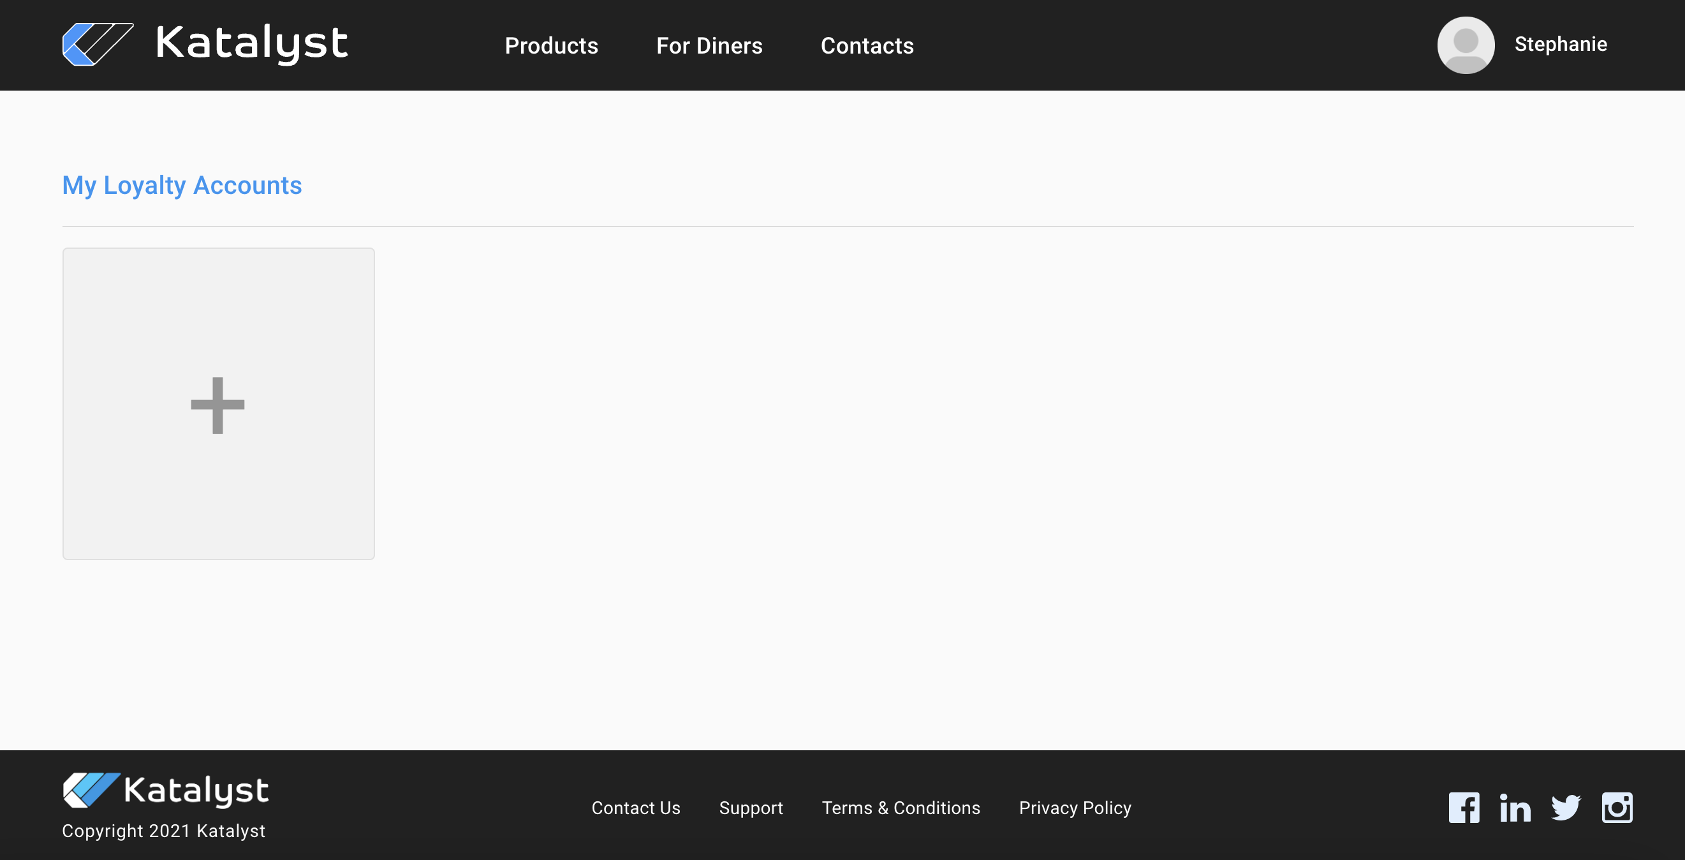Open the Contact Us footer link
The width and height of the screenshot is (1685, 860).
coord(635,808)
